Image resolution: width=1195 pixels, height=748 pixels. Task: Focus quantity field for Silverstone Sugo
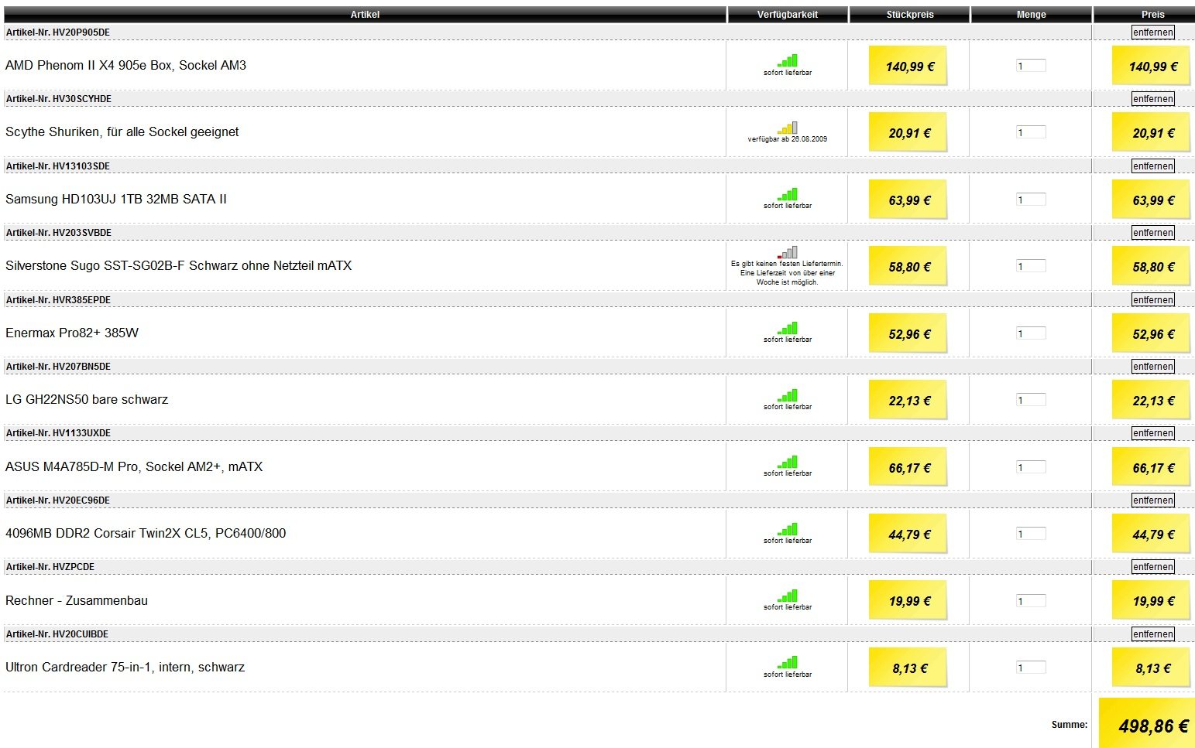pos(1031,266)
